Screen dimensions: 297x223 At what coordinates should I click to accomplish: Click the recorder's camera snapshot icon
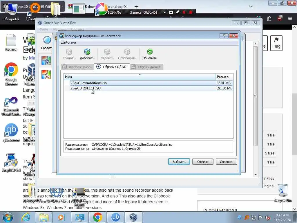tap(171, 12)
